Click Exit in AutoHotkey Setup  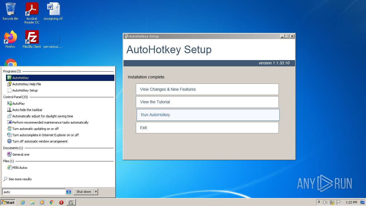click(207, 128)
